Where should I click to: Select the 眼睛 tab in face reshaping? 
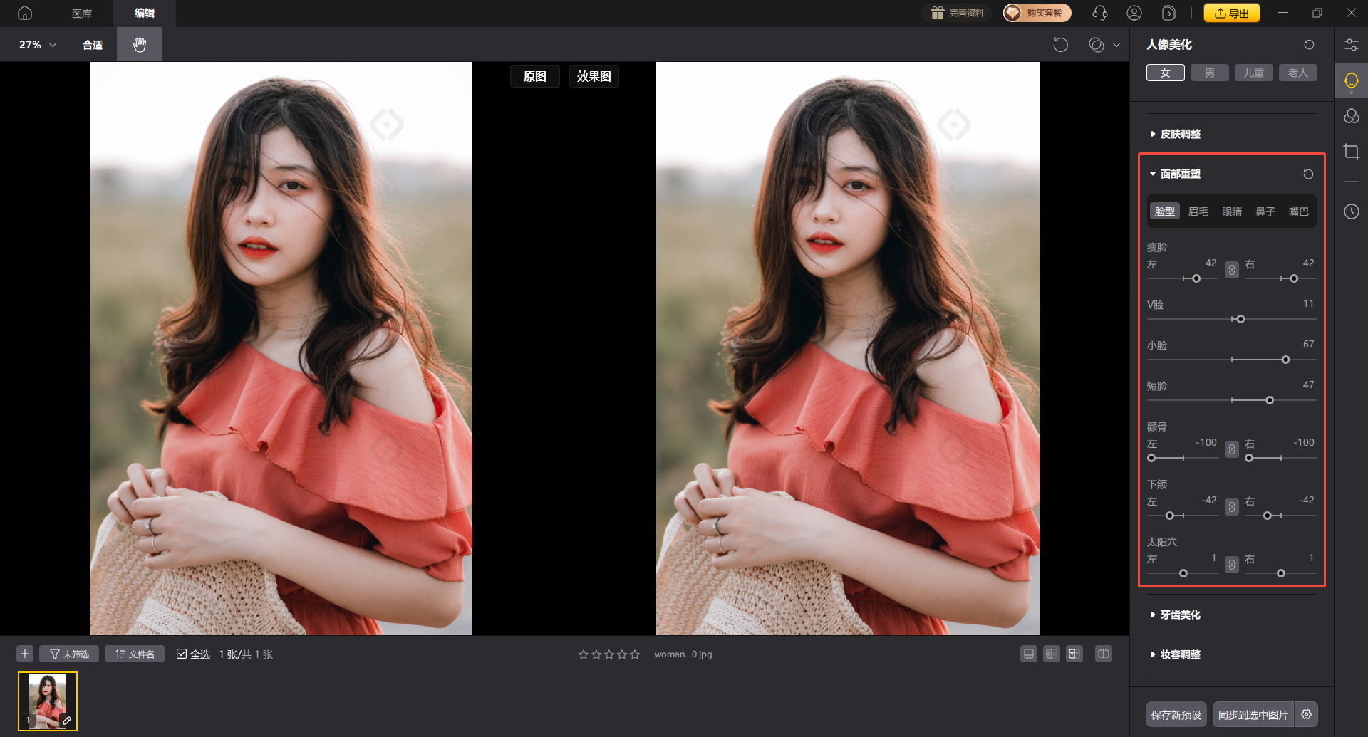pyautogui.click(x=1231, y=211)
